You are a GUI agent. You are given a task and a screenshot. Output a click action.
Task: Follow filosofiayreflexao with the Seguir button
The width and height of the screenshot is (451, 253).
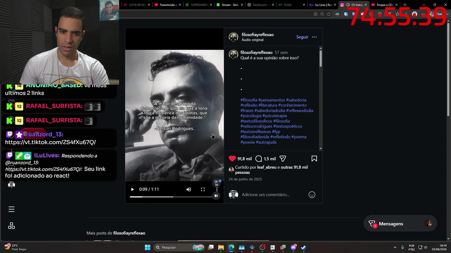(302, 37)
